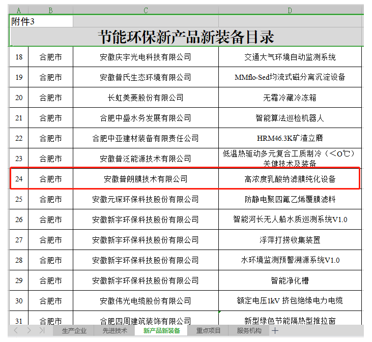Select serial number cell 30

click(19, 301)
